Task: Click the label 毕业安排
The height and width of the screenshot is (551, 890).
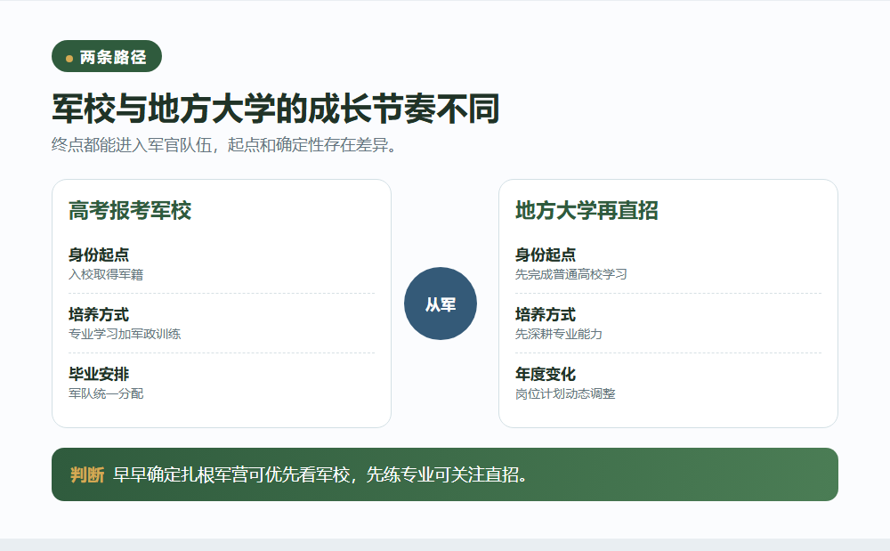Action: pos(99,374)
